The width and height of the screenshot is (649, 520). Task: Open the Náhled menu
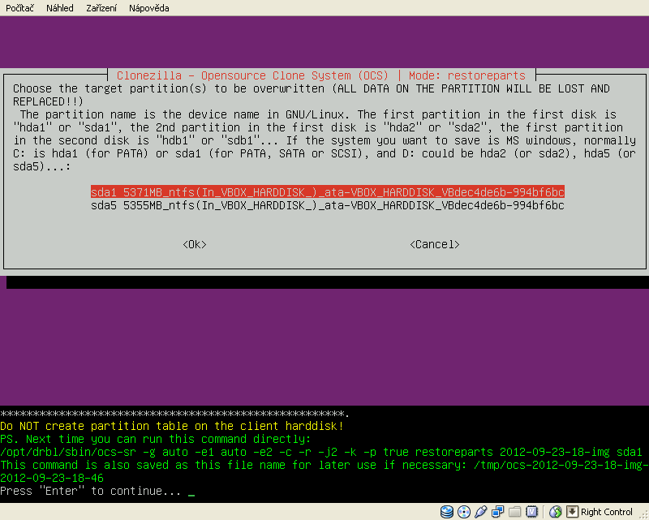tap(59, 8)
